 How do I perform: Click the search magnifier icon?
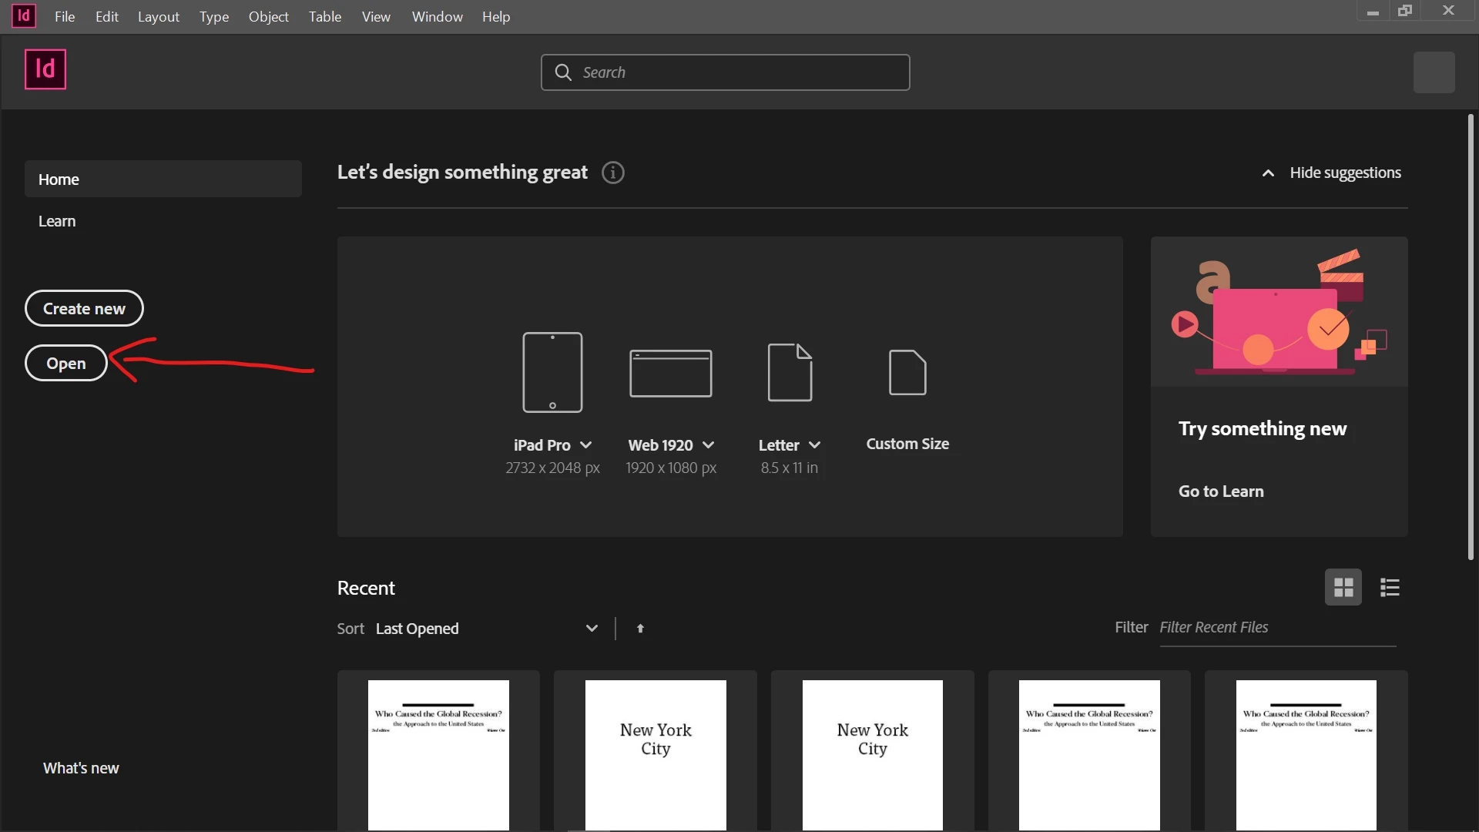point(563,72)
